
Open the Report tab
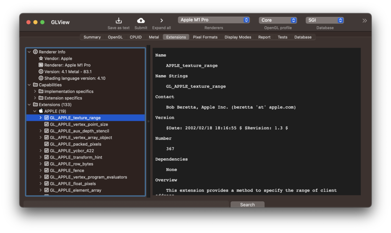point(264,37)
